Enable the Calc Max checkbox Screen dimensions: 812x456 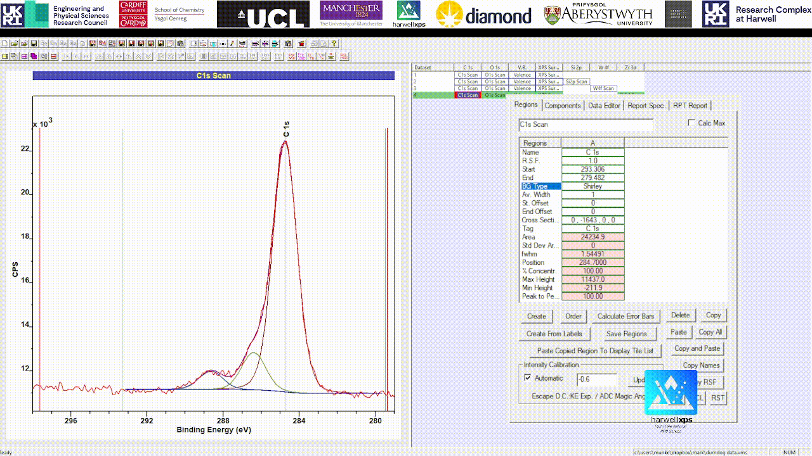692,123
